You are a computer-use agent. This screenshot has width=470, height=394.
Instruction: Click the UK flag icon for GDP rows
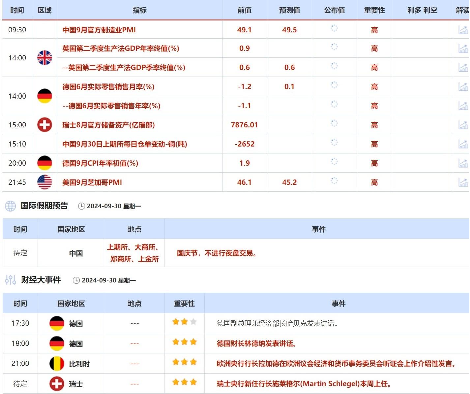[44, 58]
